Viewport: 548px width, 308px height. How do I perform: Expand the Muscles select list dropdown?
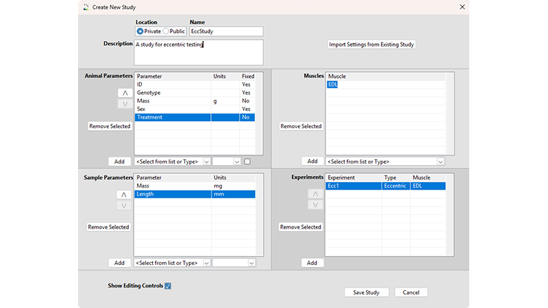(440, 162)
